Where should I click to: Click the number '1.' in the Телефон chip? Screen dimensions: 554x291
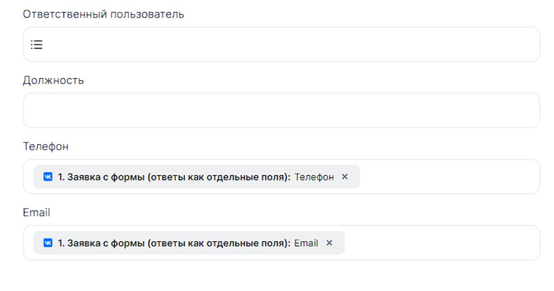point(61,177)
